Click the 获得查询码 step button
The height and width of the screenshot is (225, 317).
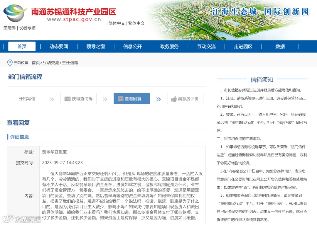click(78, 98)
